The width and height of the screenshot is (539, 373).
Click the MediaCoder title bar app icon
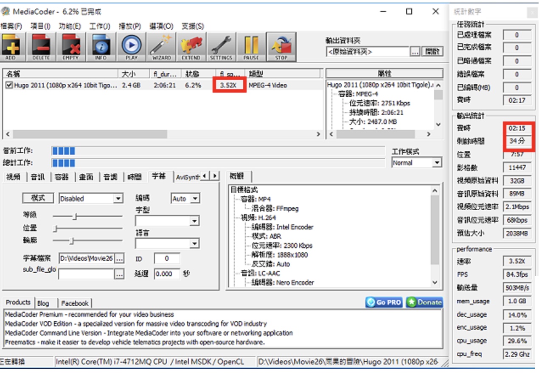click(6, 11)
